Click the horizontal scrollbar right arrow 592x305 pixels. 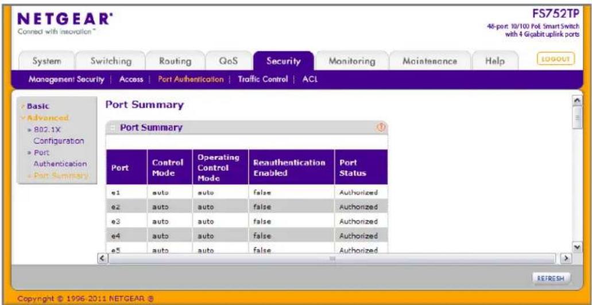click(566, 259)
